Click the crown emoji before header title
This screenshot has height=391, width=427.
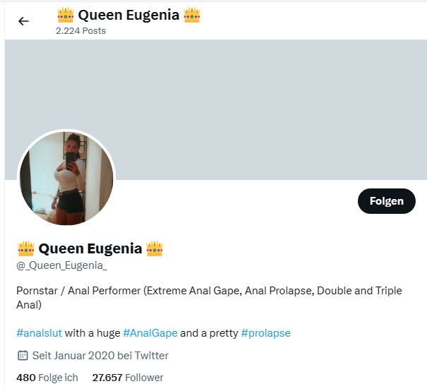[x=65, y=15]
